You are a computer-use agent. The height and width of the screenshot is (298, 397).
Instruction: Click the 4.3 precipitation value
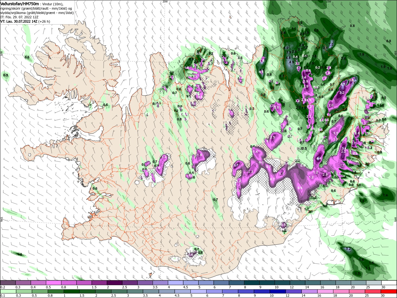(x=343, y=84)
